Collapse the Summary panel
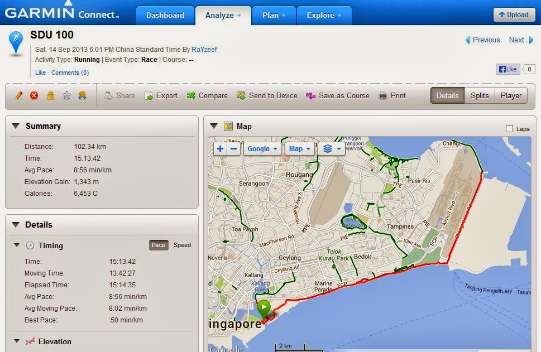 [16, 126]
